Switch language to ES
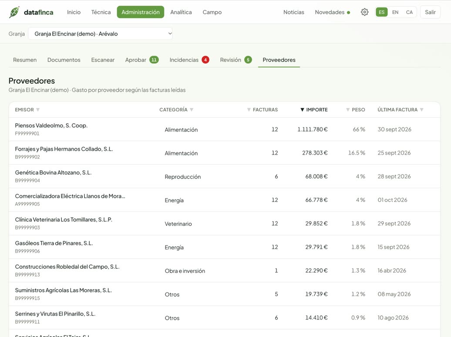Viewport: 451px width, 337px height. (382, 12)
